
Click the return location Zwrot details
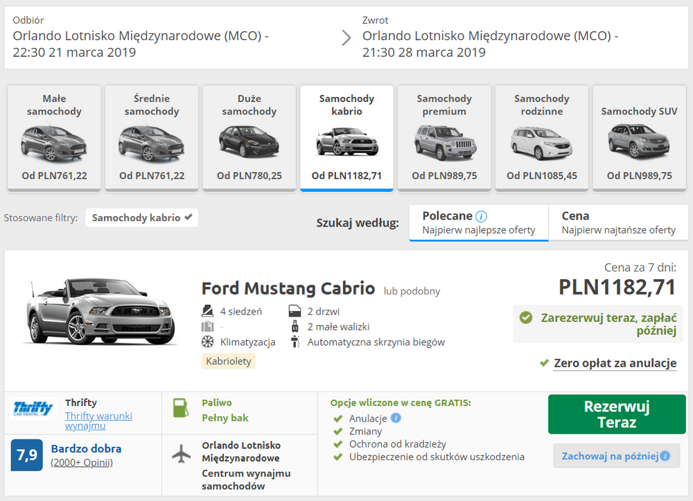(491, 37)
